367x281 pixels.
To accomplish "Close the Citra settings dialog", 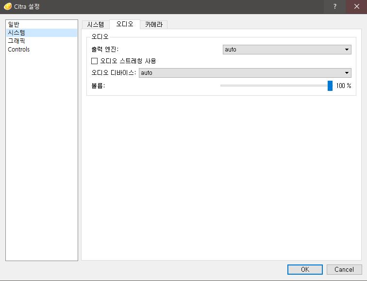I will click(356, 6).
